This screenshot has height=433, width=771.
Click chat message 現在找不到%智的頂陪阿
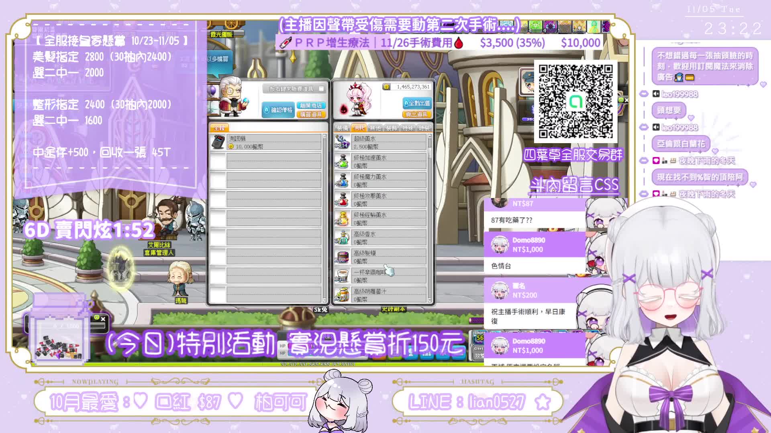click(x=700, y=177)
